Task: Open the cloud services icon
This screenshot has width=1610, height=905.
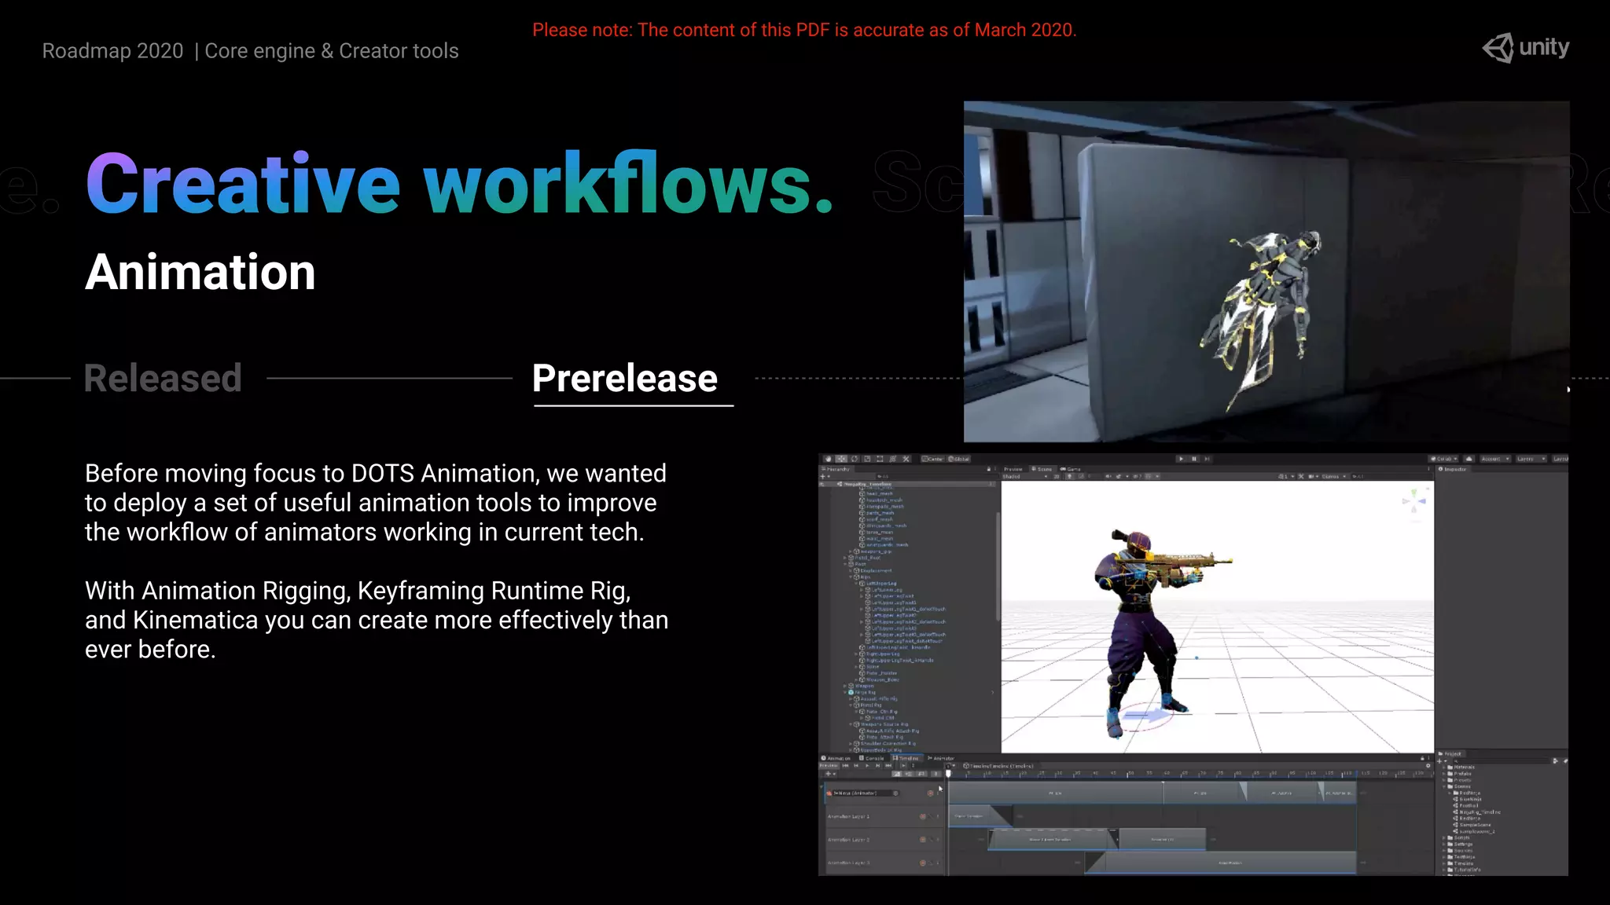Action: [x=1469, y=459]
